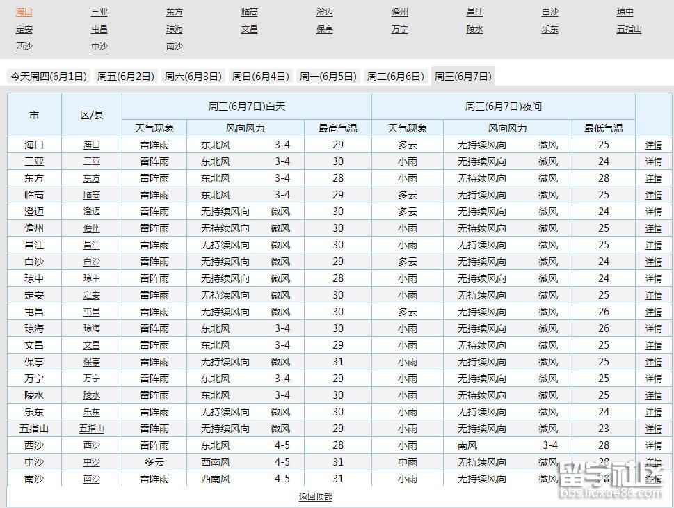Select the 文昌 district link
674x508 pixels.
click(93, 345)
